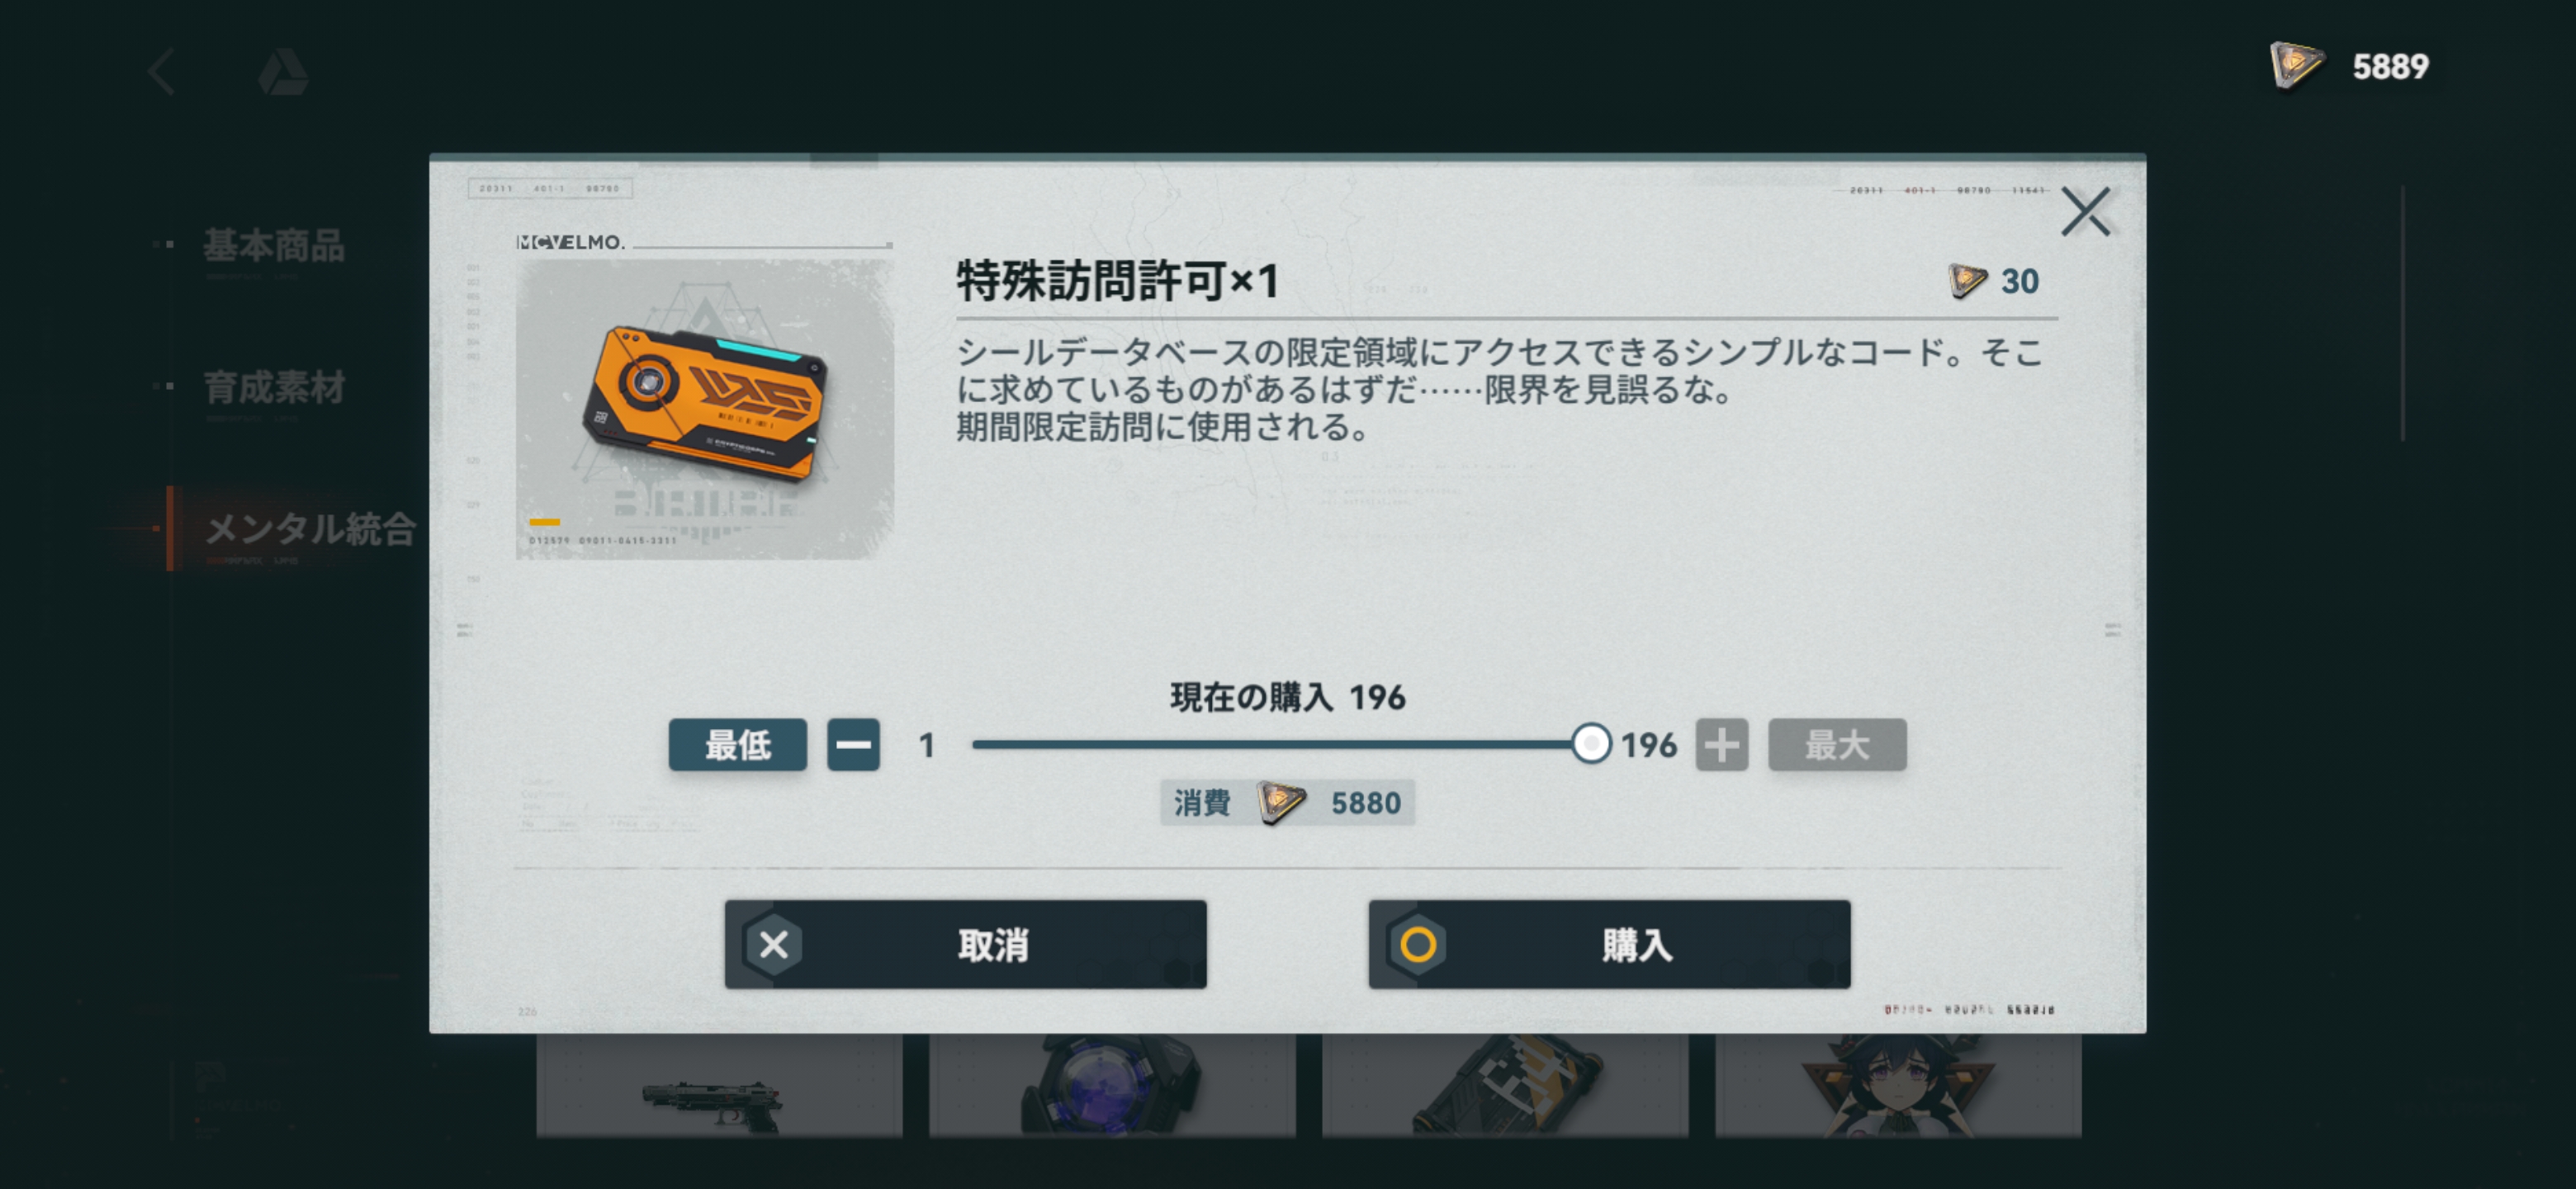Image resolution: width=2576 pixels, height=1189 pixels.
Task: Click the price icon next to 30
Action: [1967, 281]
